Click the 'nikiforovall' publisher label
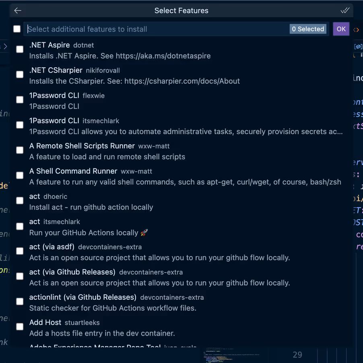 pos(103,71)
